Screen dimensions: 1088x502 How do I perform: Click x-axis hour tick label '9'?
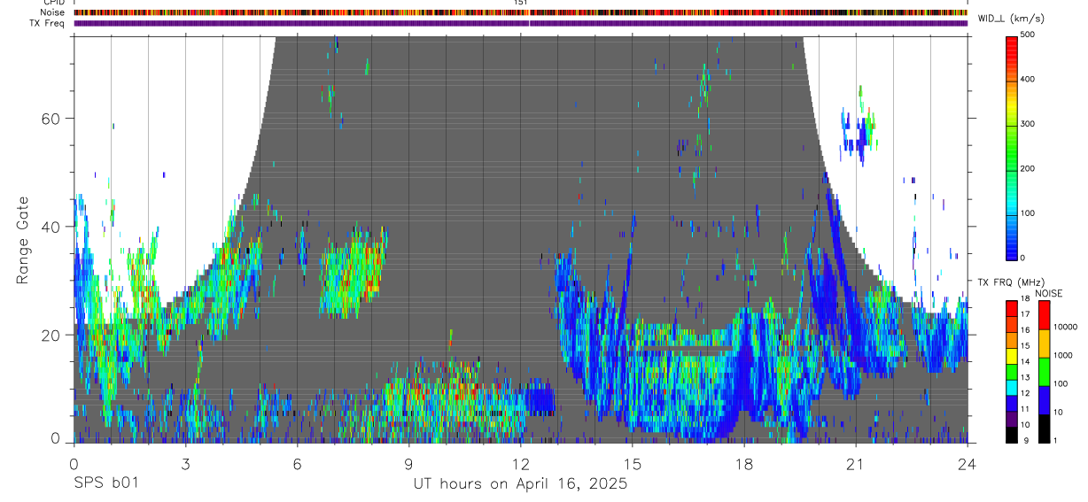(408, 464)
